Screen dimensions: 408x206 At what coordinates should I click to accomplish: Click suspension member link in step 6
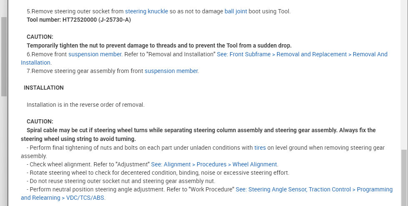tap(95, 54)
